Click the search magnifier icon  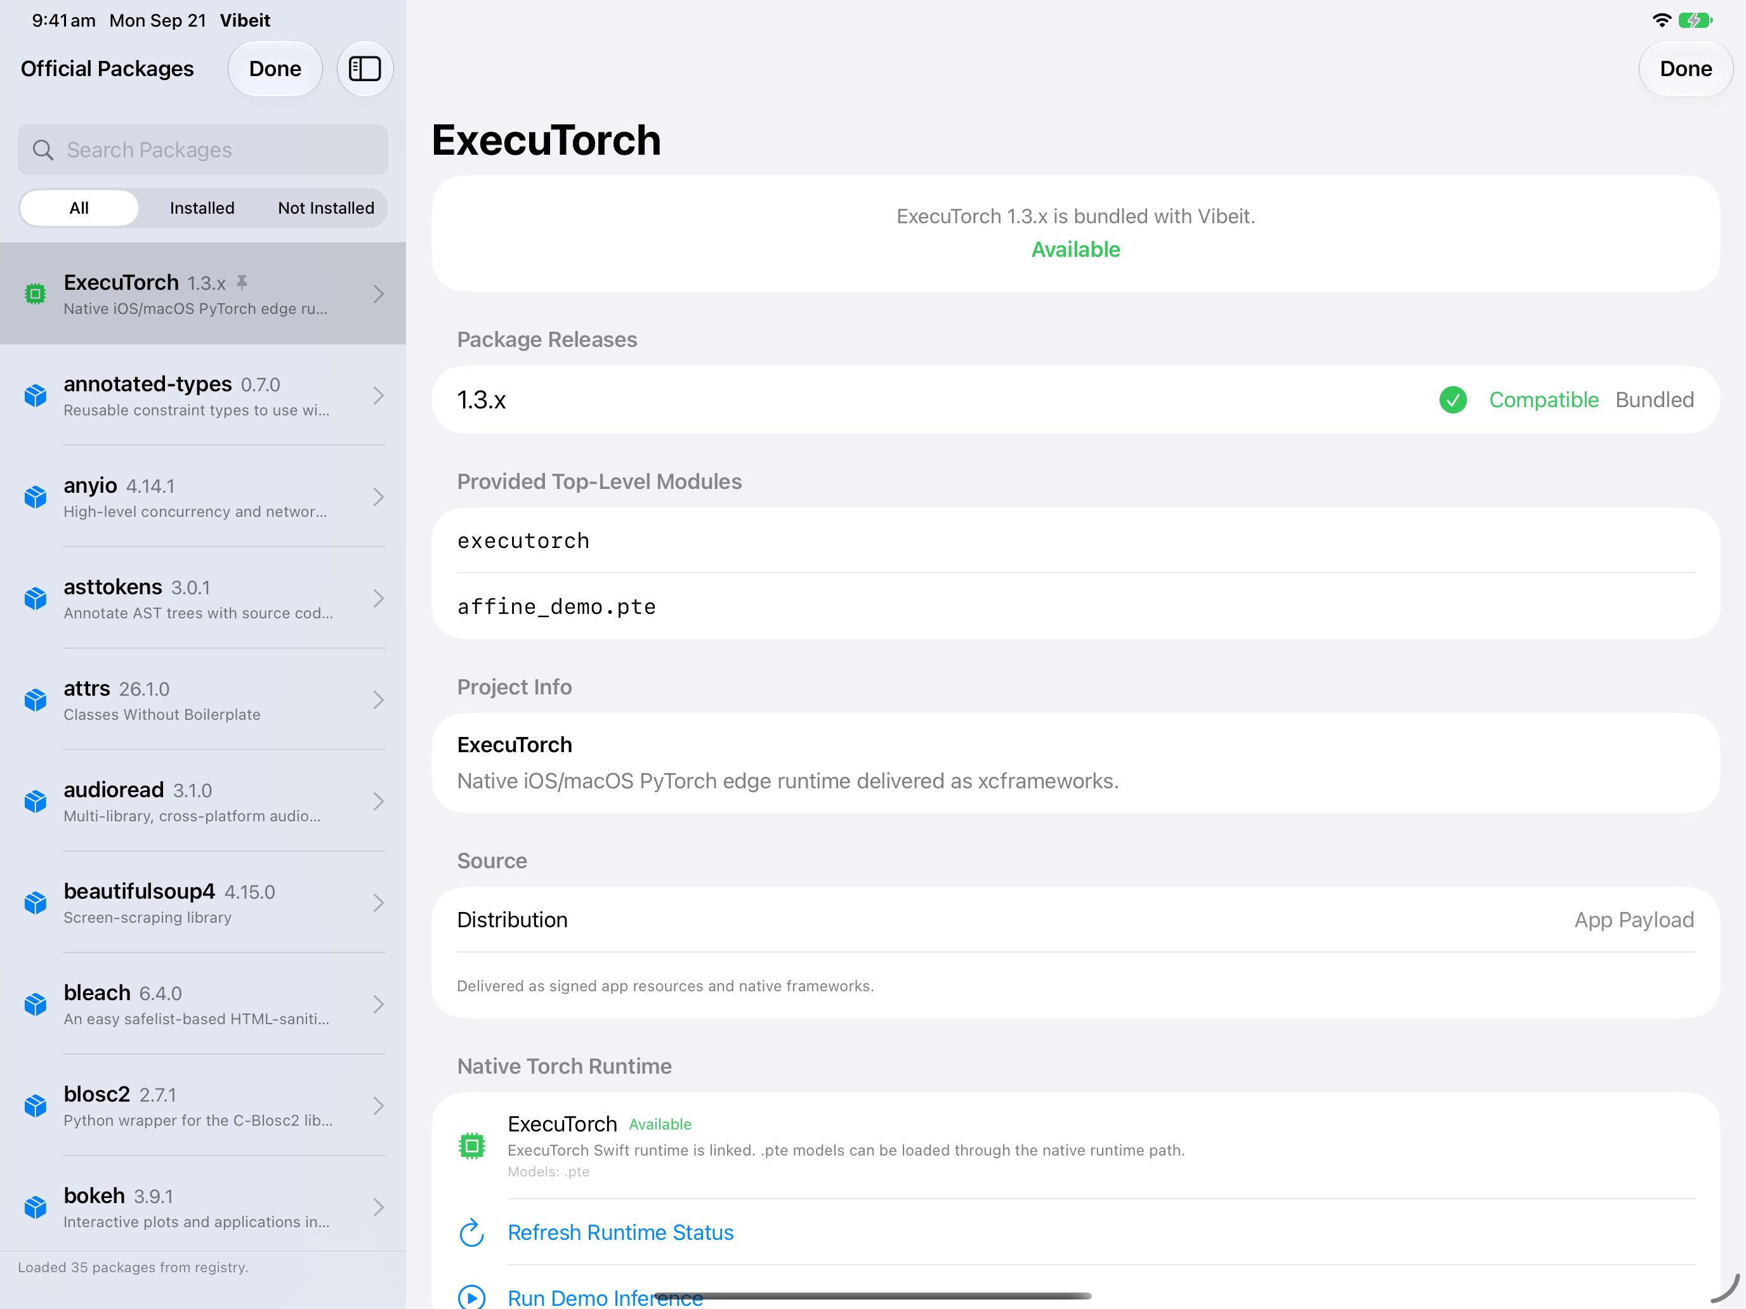click(x=43, y=150)
